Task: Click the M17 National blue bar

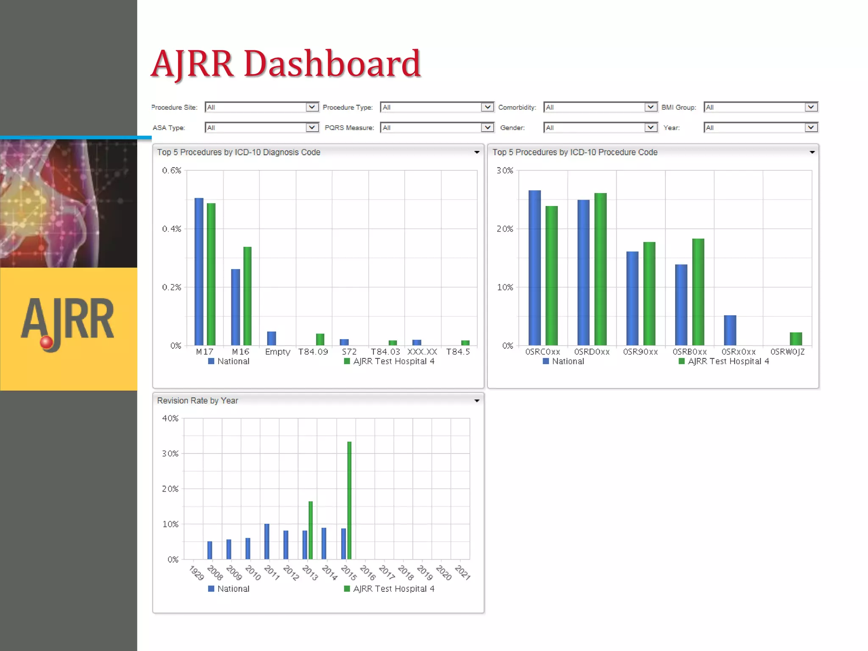Action: (199, 272)
